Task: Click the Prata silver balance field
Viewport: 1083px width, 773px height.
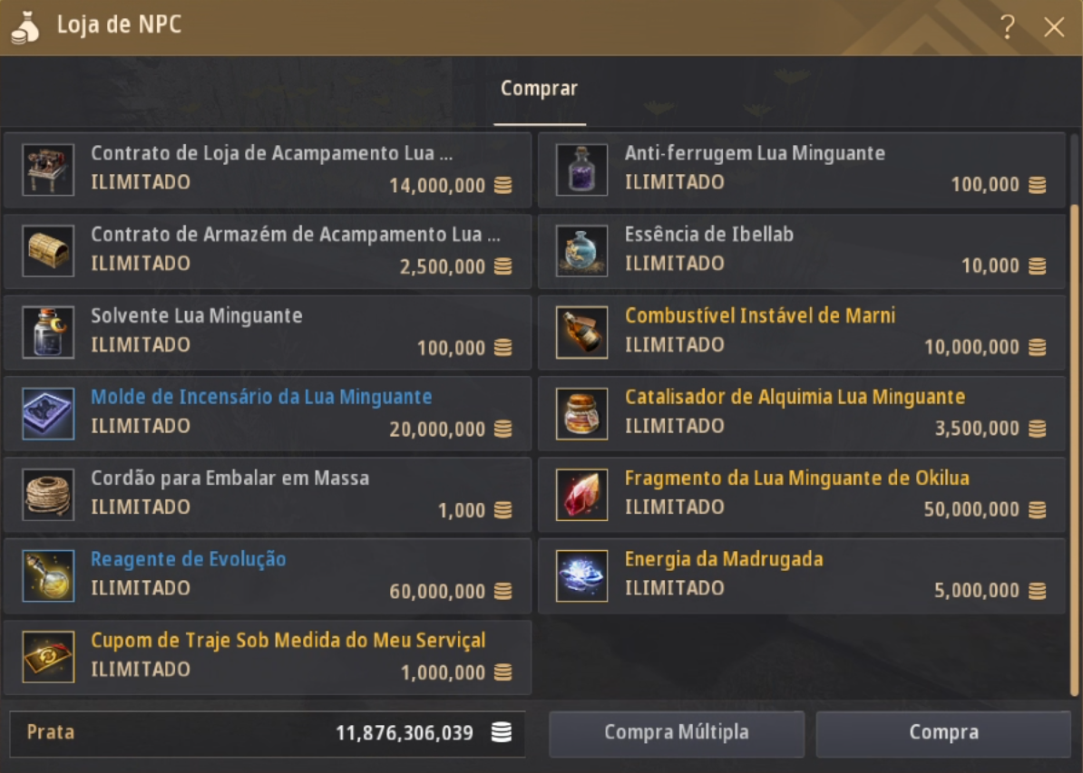Action: click(268, 733)
